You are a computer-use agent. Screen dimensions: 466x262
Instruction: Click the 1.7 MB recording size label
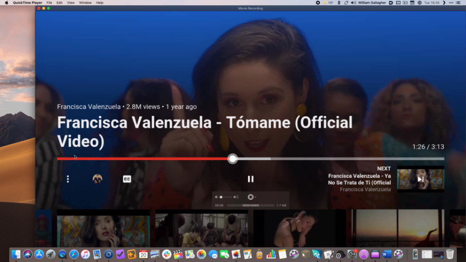(x=281, y=205)
